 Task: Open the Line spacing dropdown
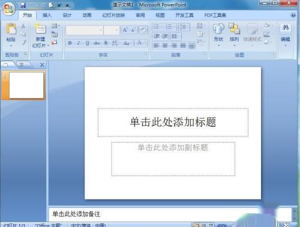[x=184, y=27]
